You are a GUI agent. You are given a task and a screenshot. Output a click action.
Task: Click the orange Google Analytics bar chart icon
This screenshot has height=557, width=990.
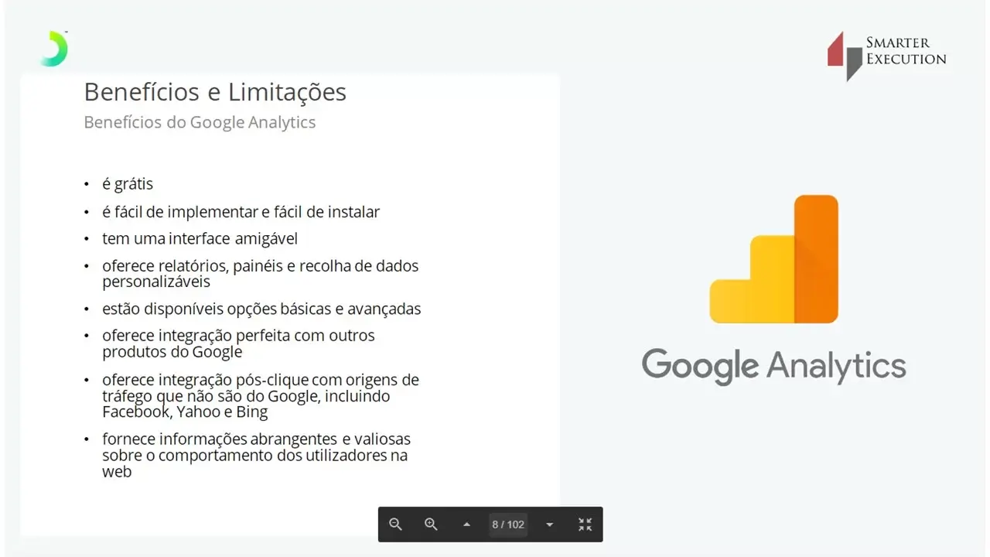[x=773, y=259]
